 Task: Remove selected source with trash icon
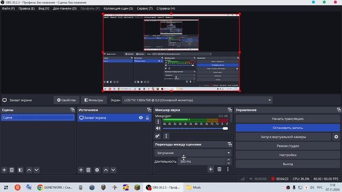(88, 170)
